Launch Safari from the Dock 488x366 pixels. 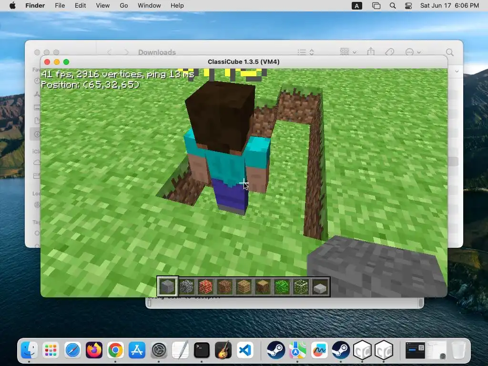click(x=72, y=350)
